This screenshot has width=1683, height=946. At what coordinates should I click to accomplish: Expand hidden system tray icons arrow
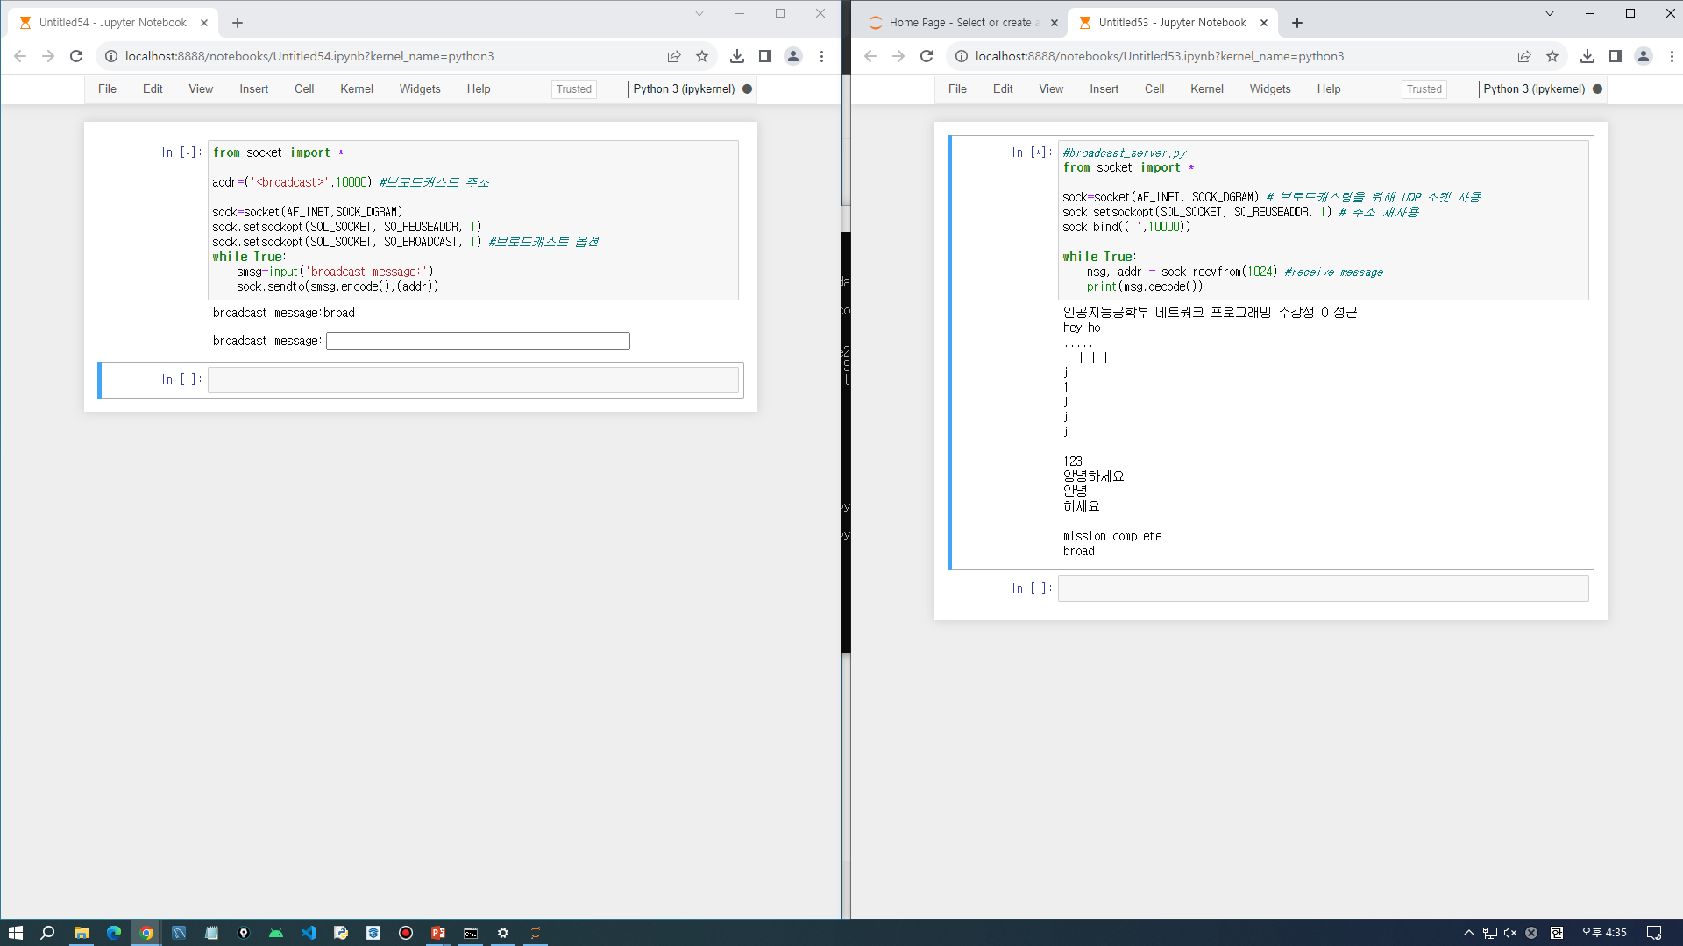pyautogui.click(x=1468, y=933)
